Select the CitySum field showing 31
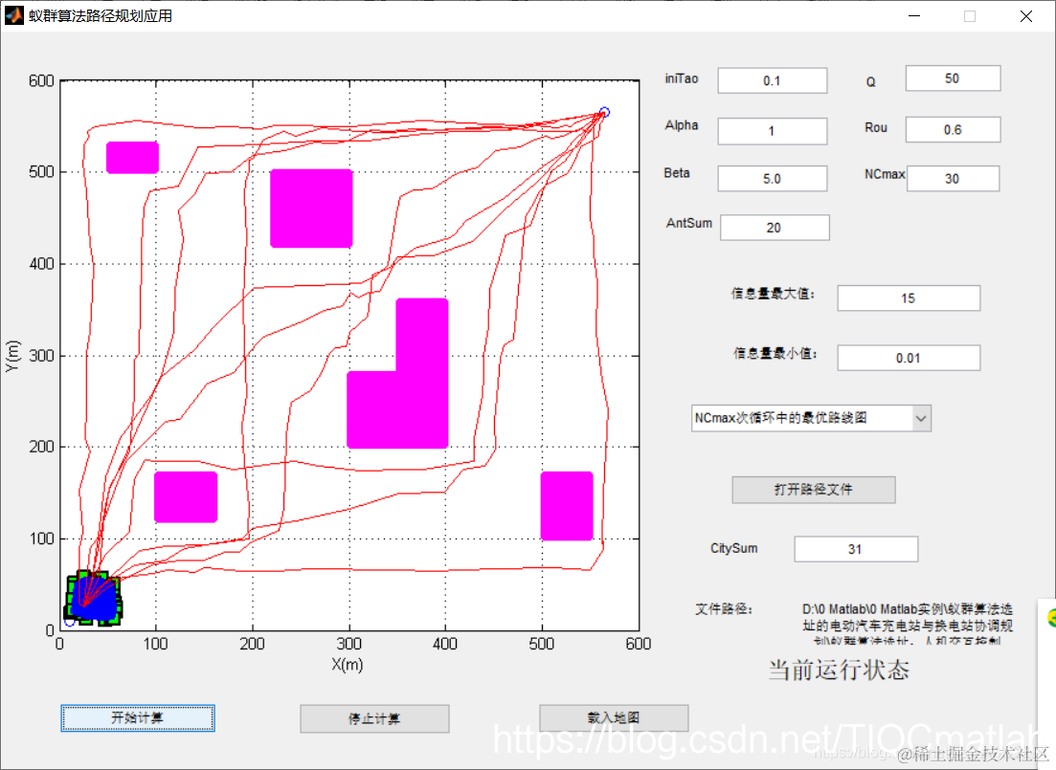This screenshot has height=770, width=1056. 855,548
